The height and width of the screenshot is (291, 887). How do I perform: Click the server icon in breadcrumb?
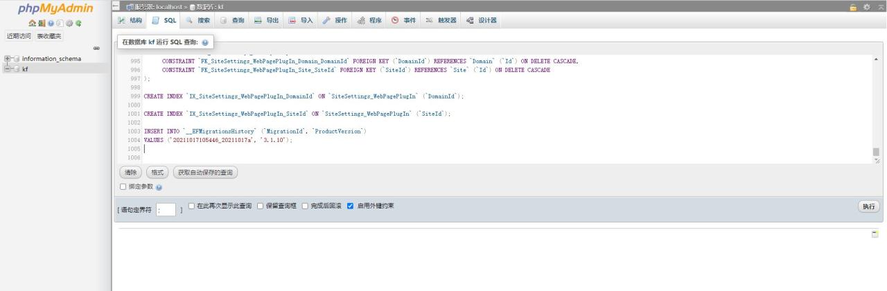coord(130,6)
